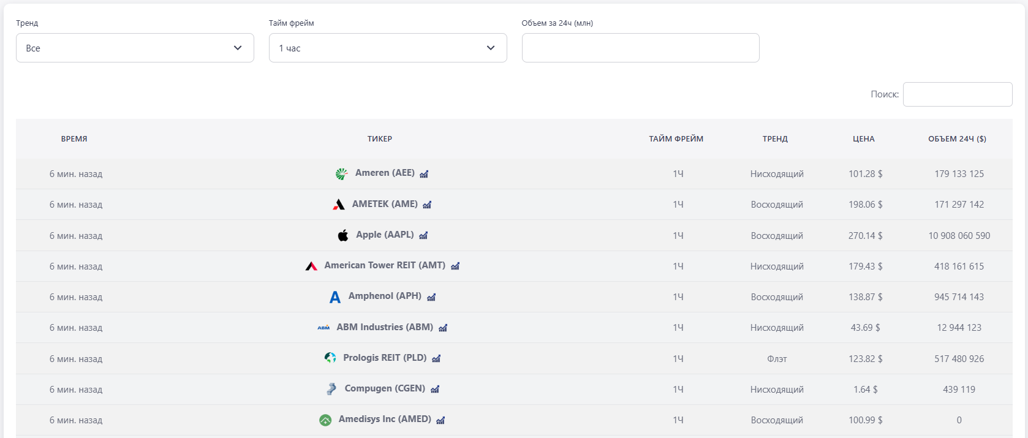Open Prologis REIT (PLD) ticker link
1028x438 pixels.
coord(385,358)
